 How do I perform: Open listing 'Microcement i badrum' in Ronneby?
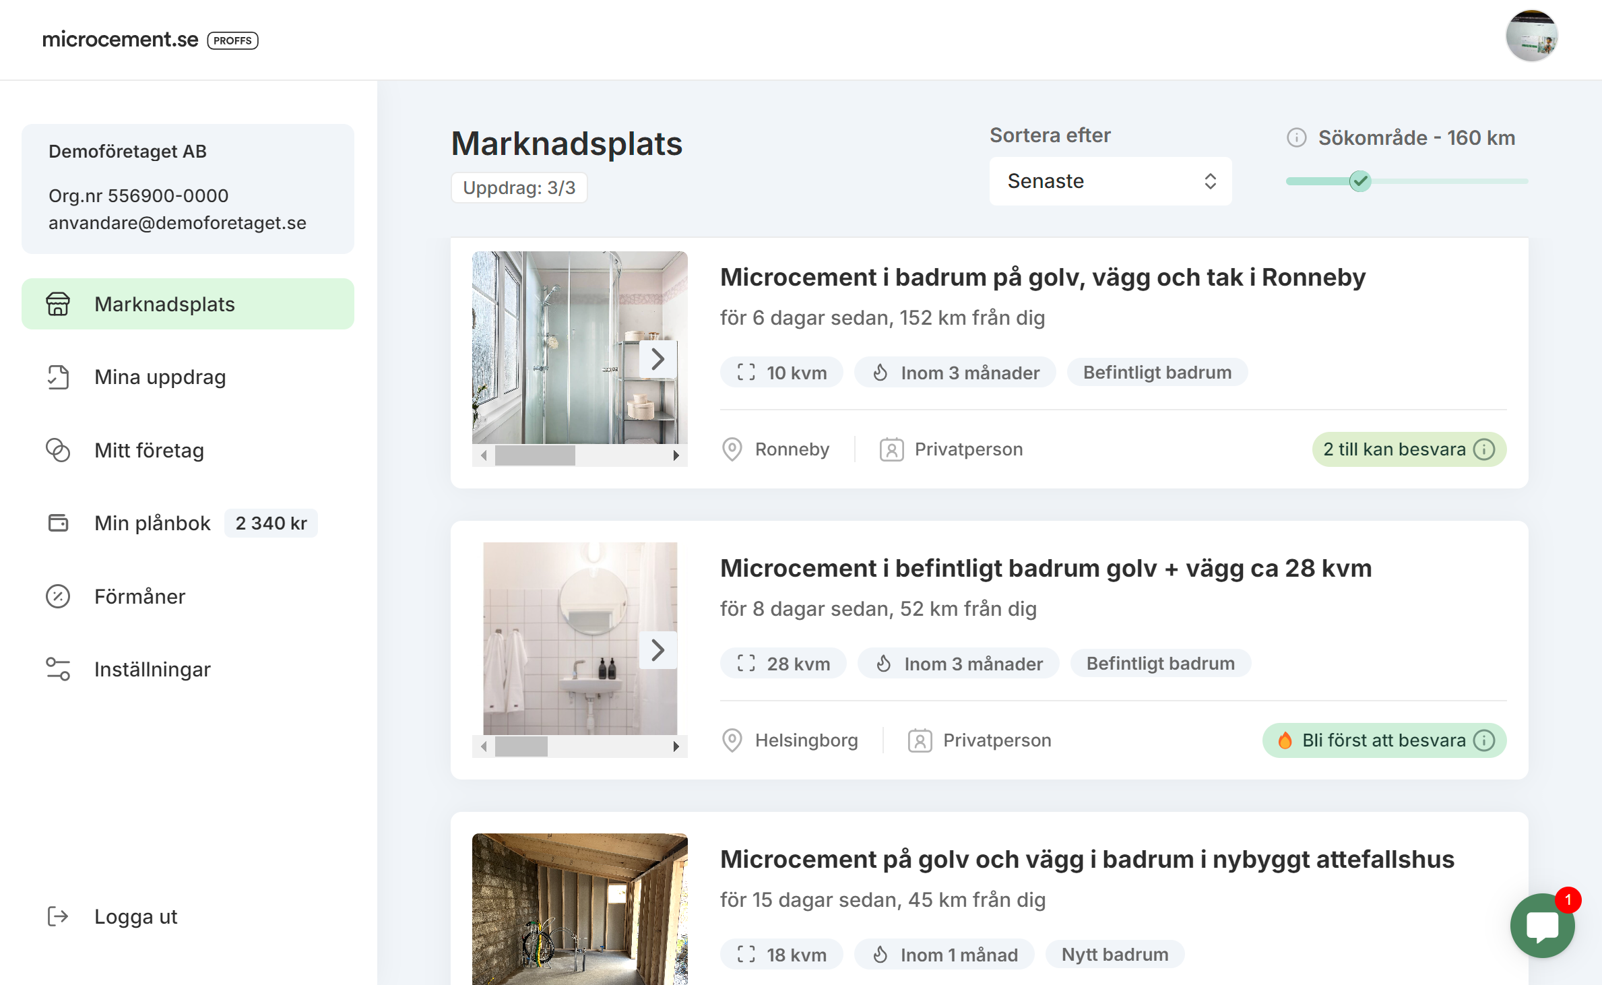pyautogui.click(x=1042, y=278)
